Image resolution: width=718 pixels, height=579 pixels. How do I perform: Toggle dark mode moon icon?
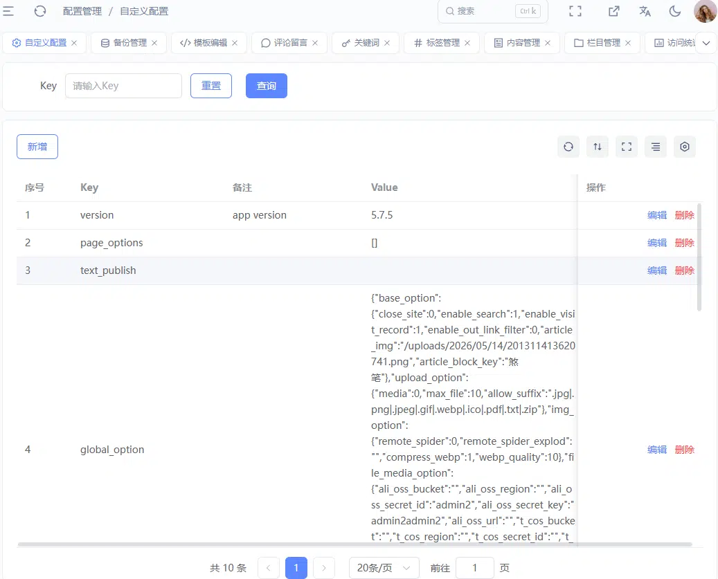click(674, 12)
